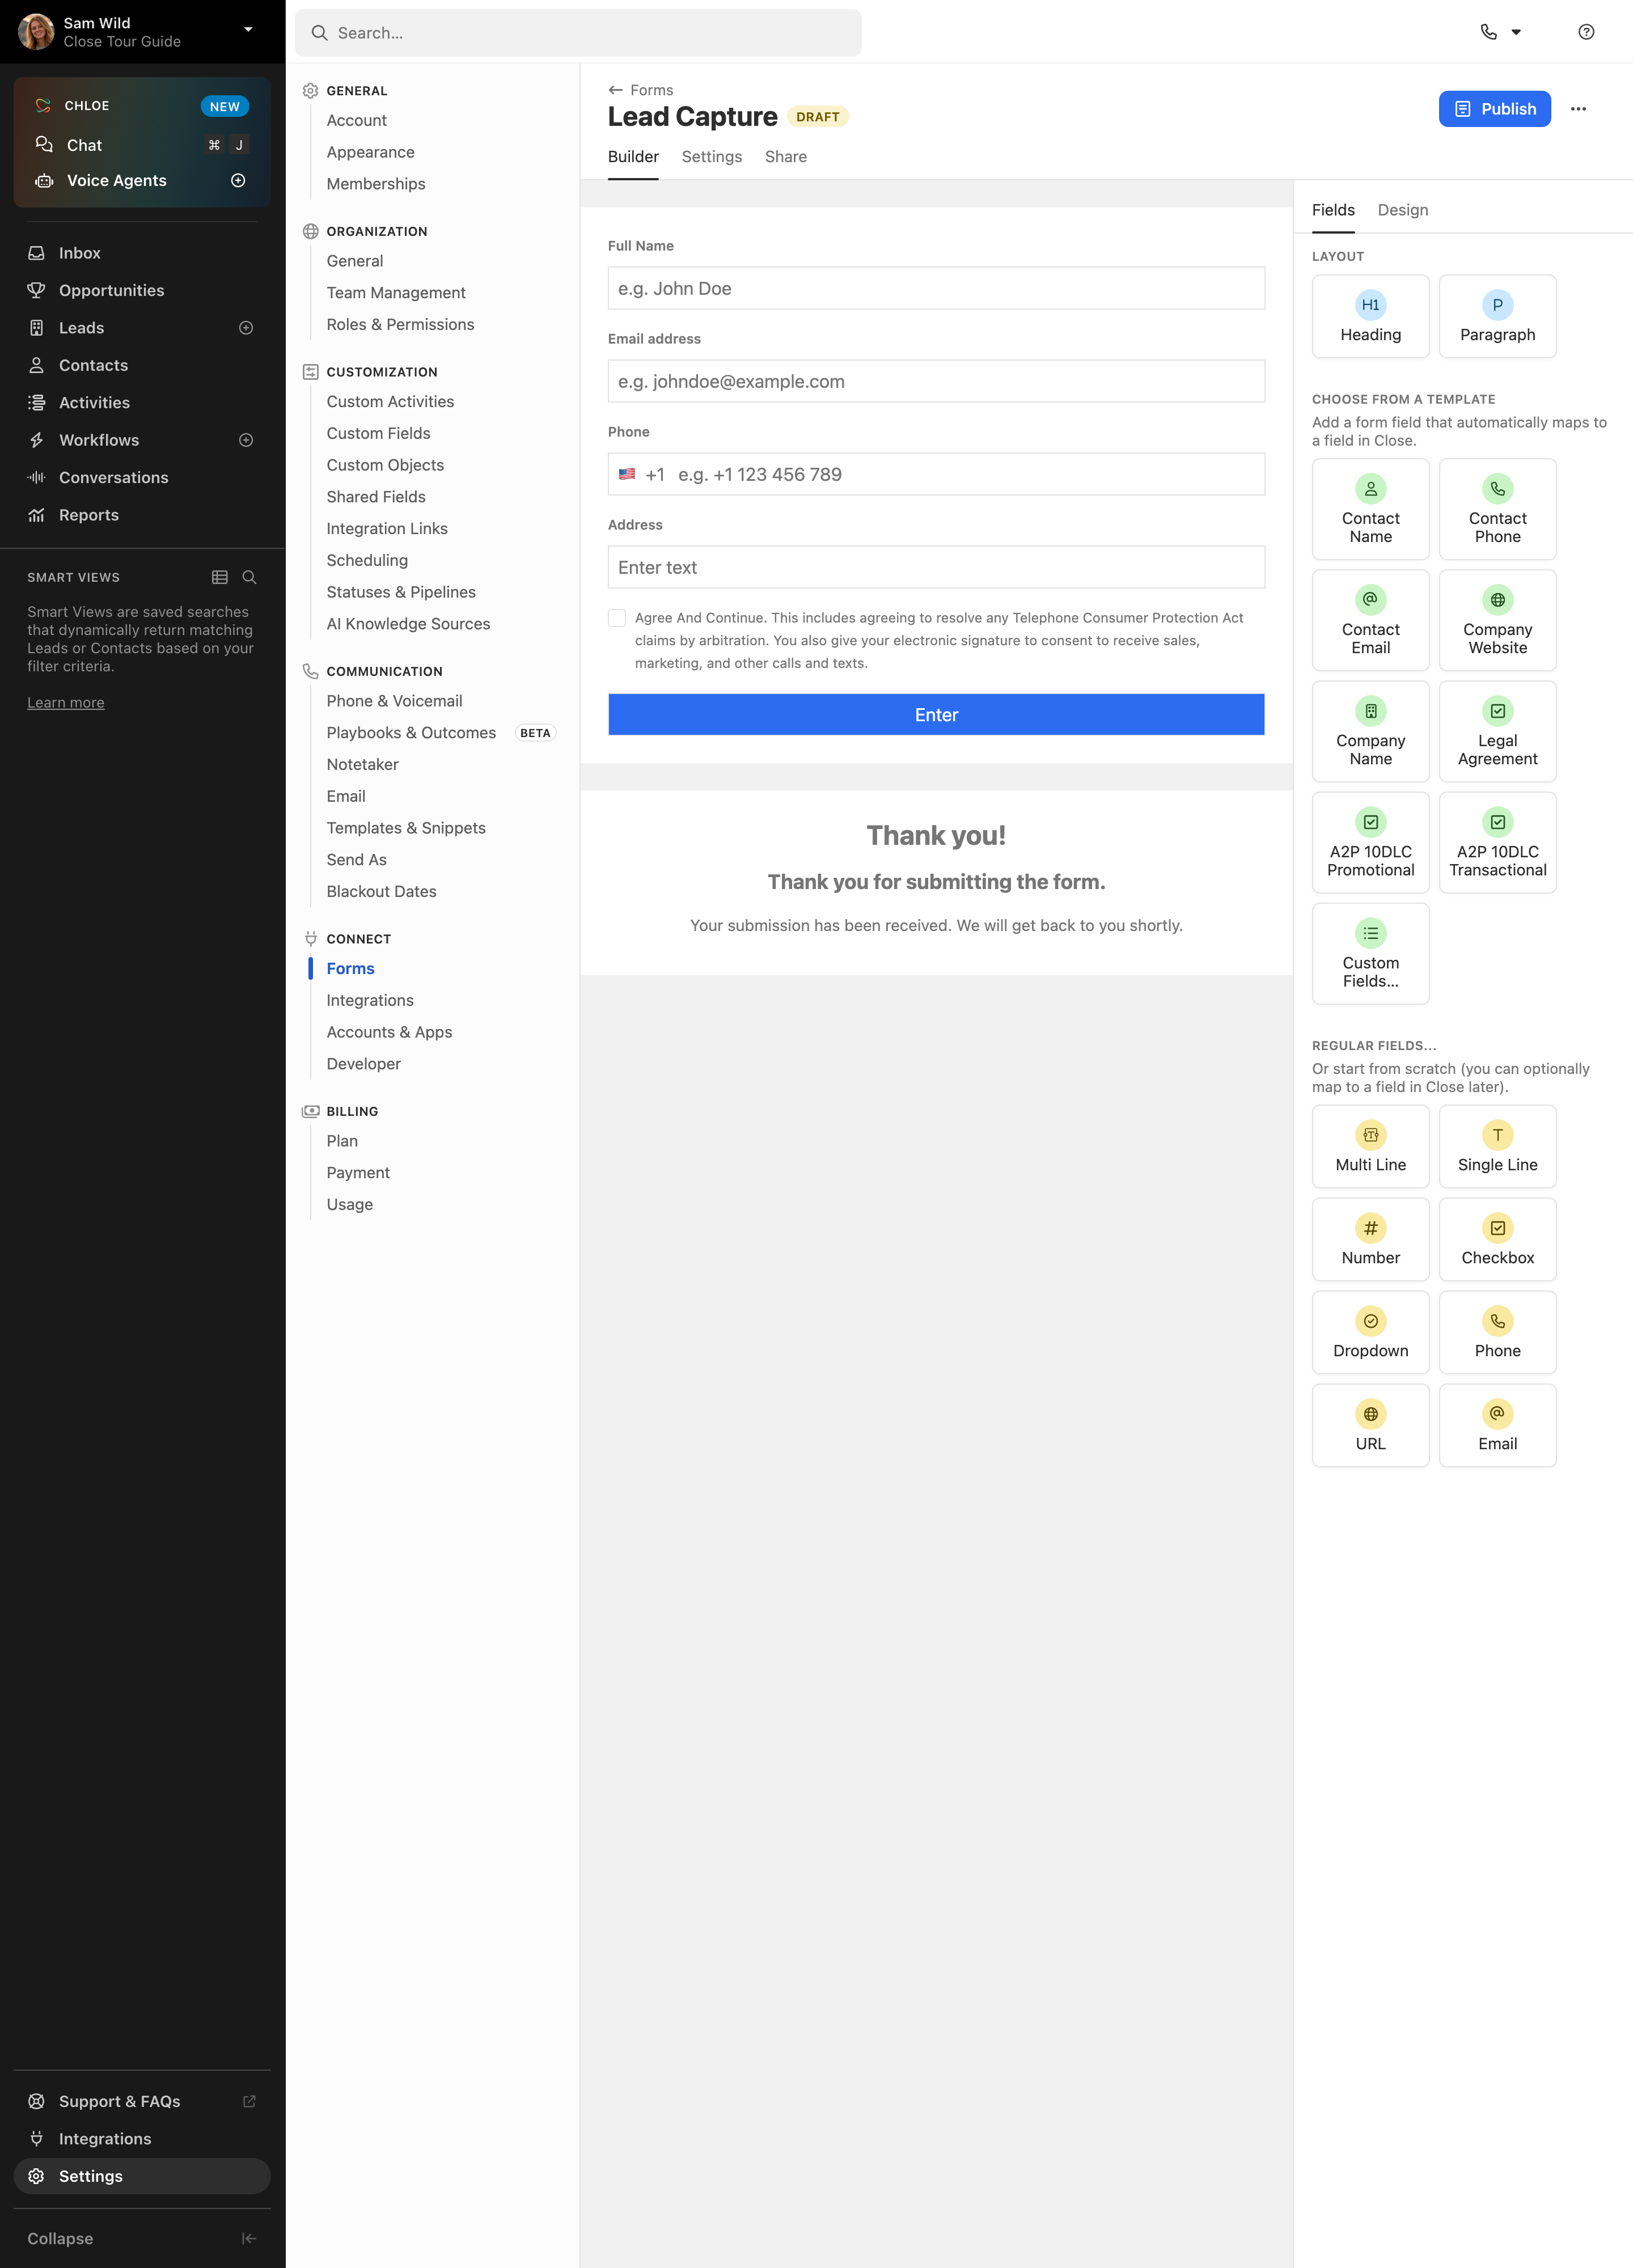The height and width of the screenshot is (2268, 1633).
Task: Add a URL regular field
Action: click(1370, 1425)
